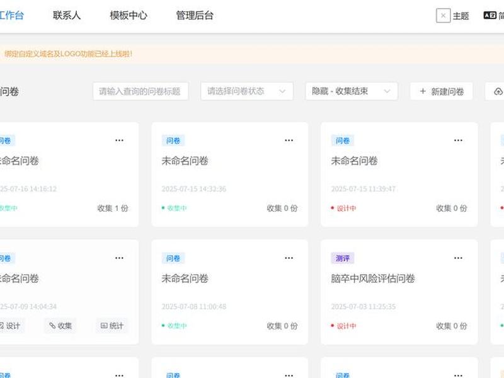Click 收集 0 份 on card 2025-07-15 14:32:36
This screenshot has height=378, width=504.
(x=282, y=209)
